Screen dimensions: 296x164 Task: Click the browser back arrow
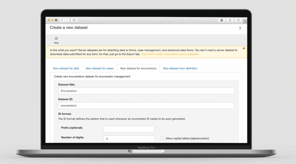[62, 20]
